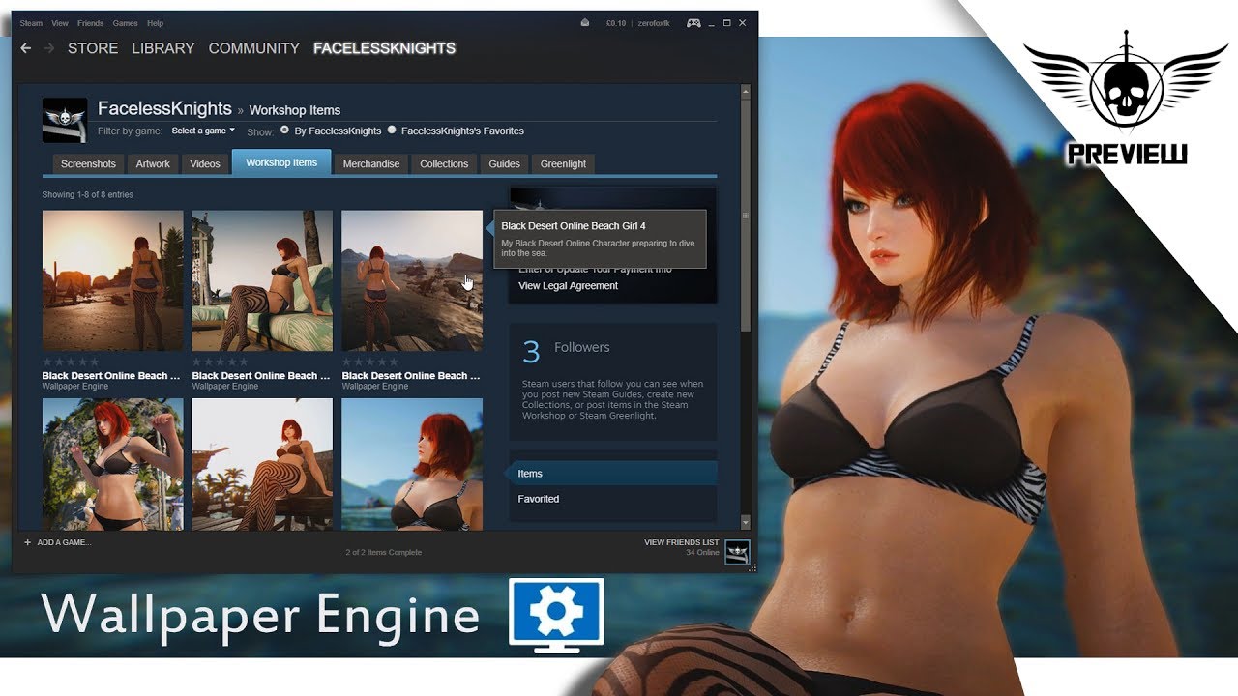Open the Select a game dropdown
Image resolution: width=1238 pixels, height=696 pixels.
tap(203, 130)
